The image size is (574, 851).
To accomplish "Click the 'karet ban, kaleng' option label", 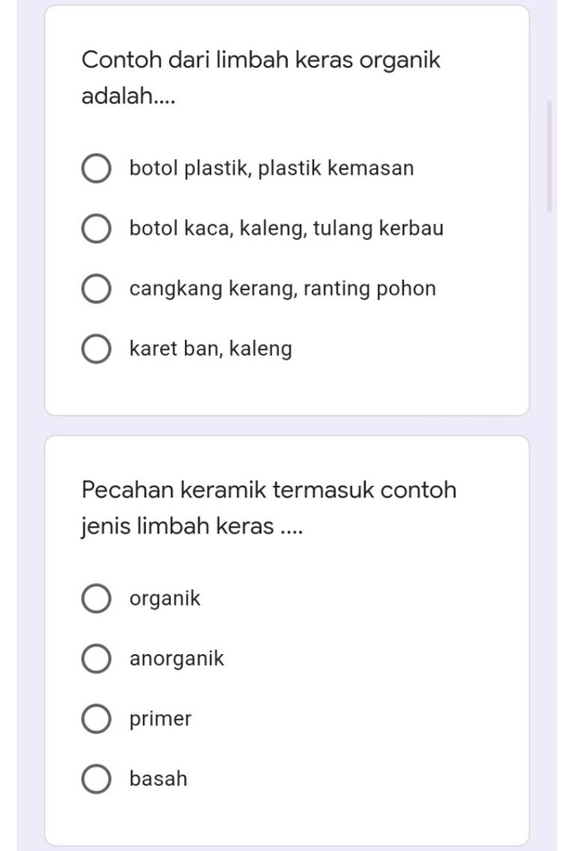I will (210, 349).
